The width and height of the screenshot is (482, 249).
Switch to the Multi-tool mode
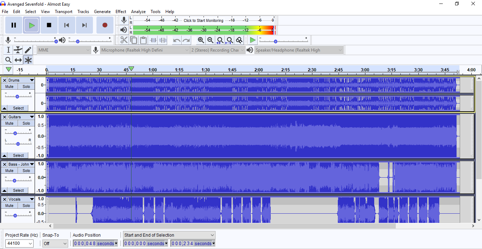pyautogui.click(x=28, y=60)
